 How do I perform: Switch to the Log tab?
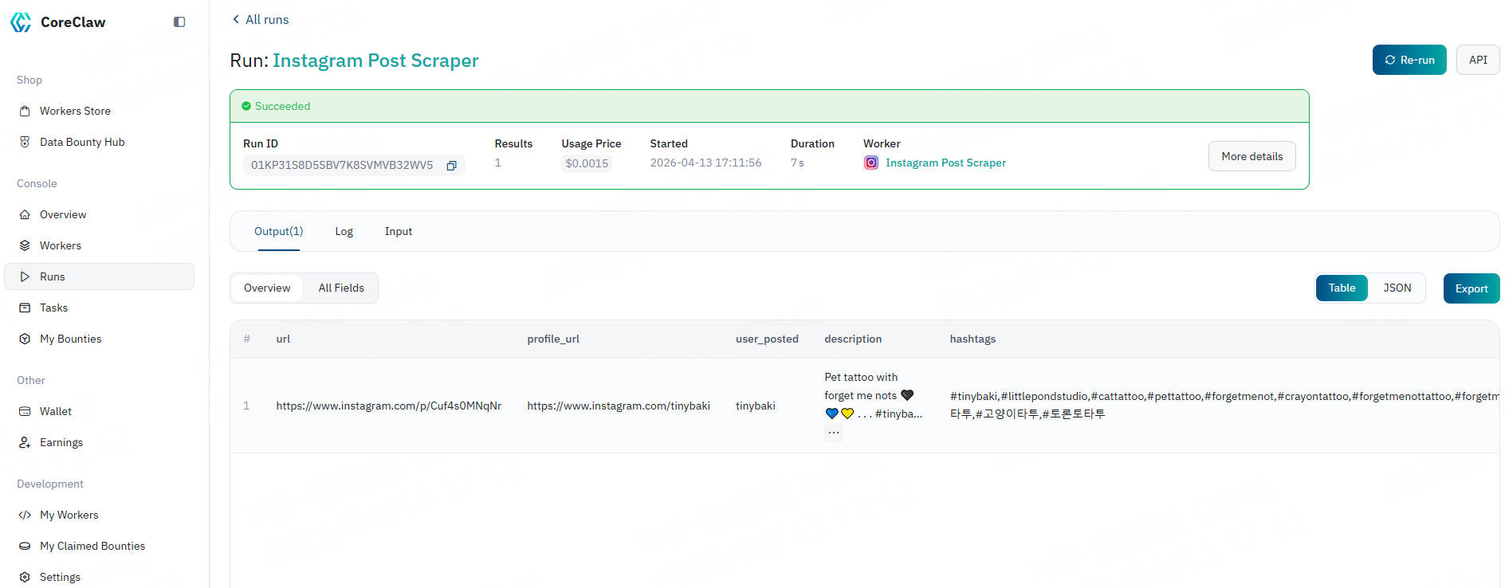coord(344,231)
